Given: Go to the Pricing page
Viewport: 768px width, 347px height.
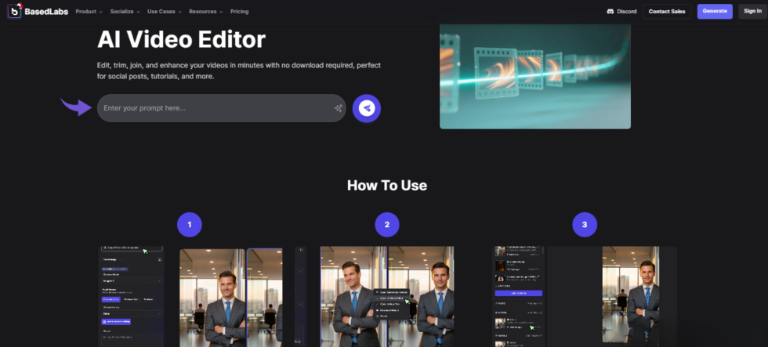Looking at the screenshot, I should 240,11.
